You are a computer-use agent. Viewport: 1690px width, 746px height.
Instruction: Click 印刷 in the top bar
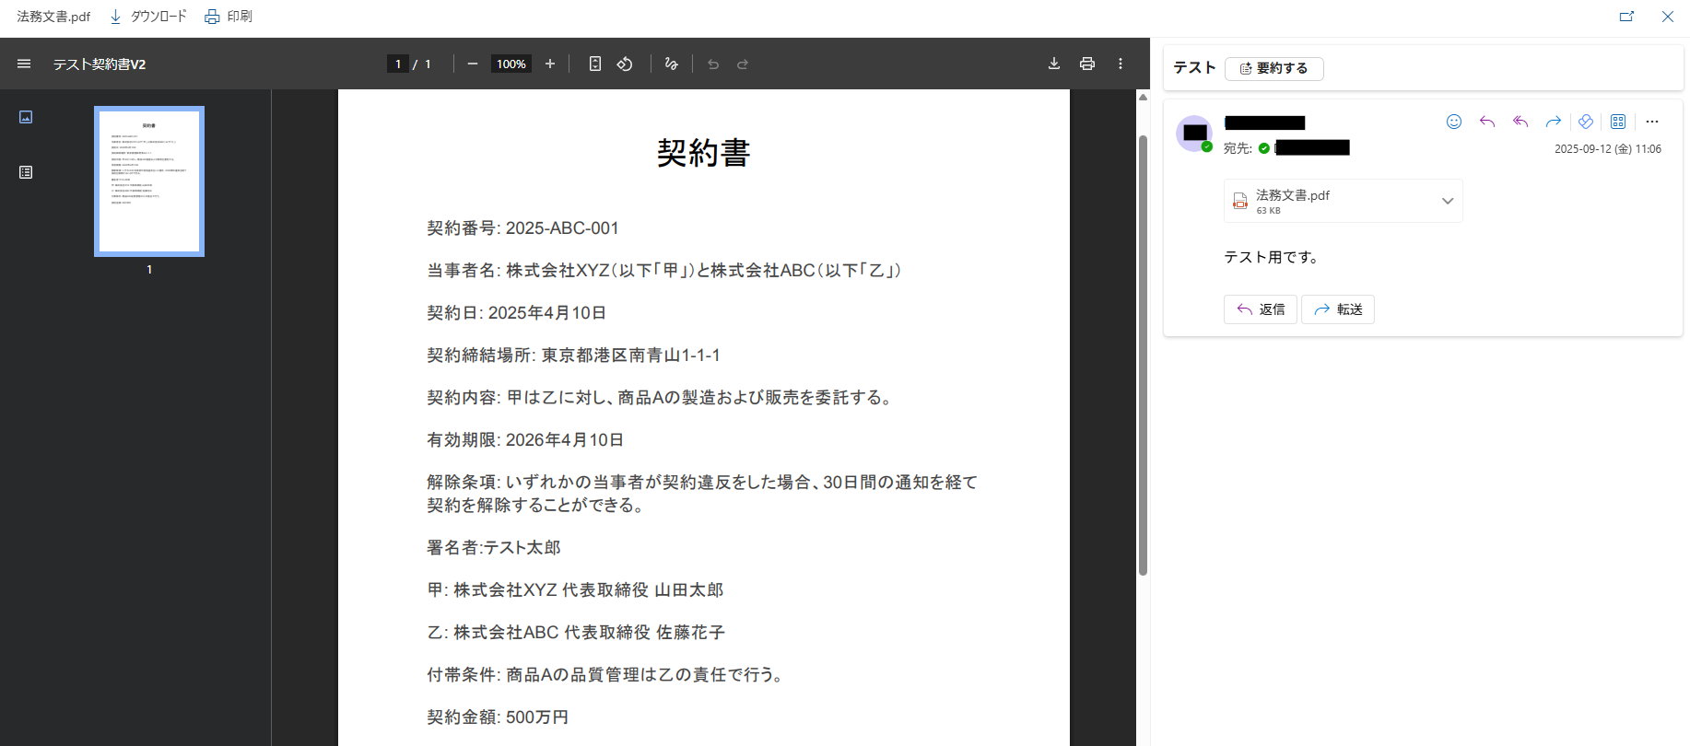[x=229, y=17]
